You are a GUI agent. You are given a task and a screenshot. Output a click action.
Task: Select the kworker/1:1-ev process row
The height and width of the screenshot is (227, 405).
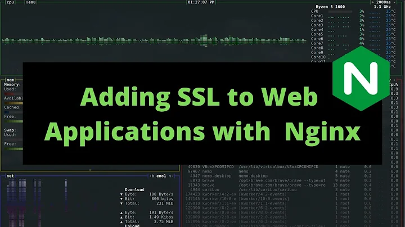pyautogui.click(x=292, y=203)
